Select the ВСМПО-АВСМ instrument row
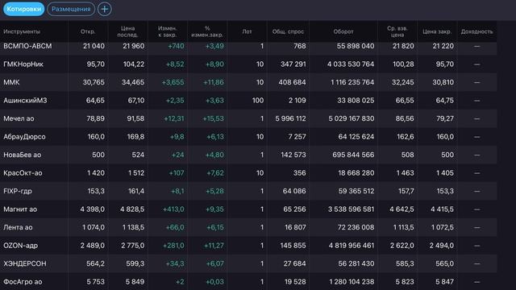 coord(248,46)
